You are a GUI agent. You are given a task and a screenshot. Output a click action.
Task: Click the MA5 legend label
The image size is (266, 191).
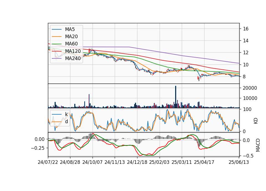[70, 29]
